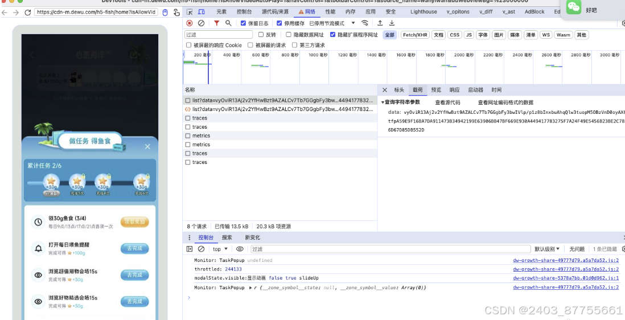Click eye icon of 浏览超值潮物会场15s task
The width and height of the screenshot is (625, 320).
click(x=38, y=275)
